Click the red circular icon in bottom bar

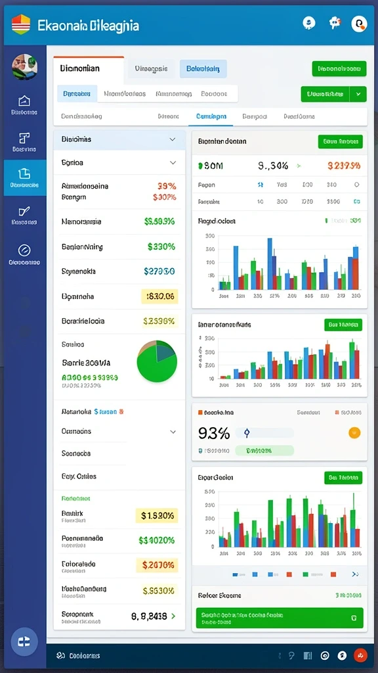(x=360, y=655)
